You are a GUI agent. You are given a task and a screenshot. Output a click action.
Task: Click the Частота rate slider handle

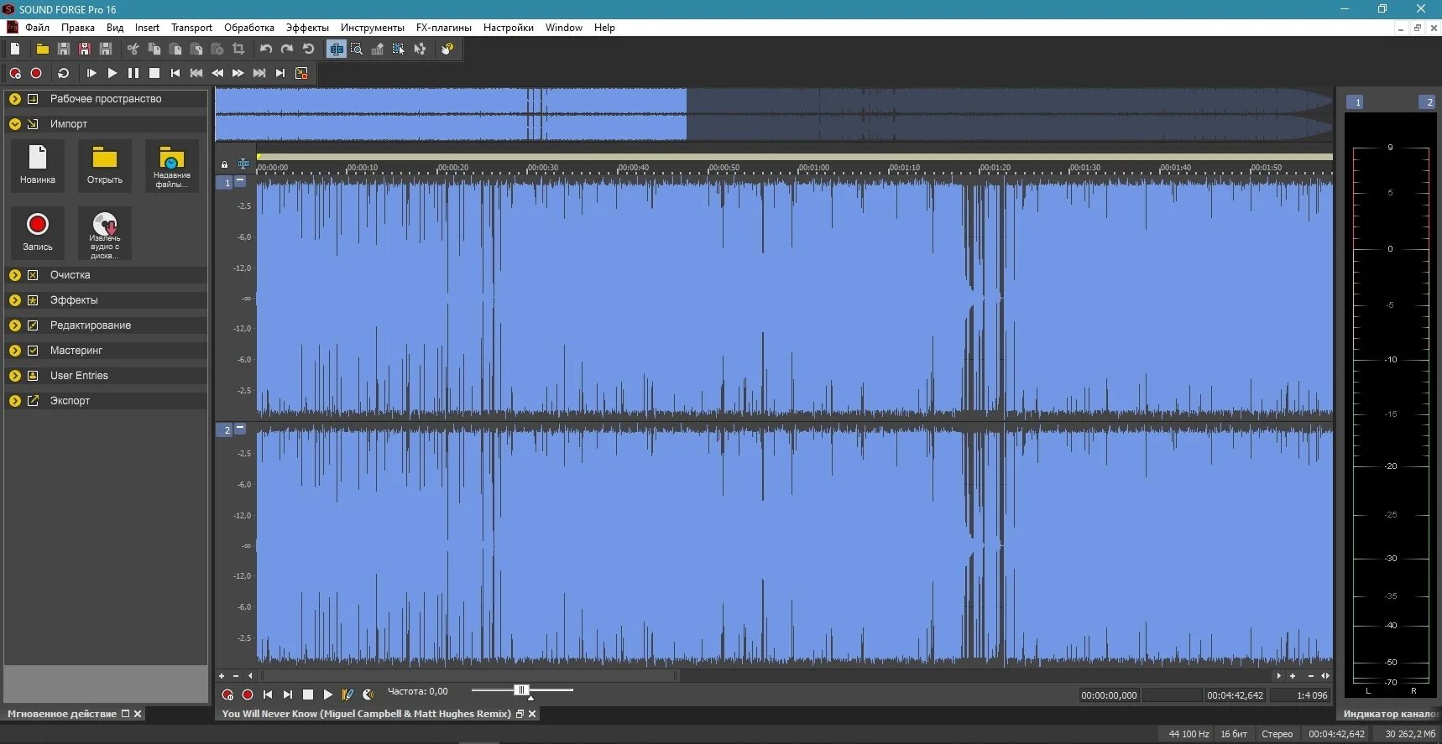[x=521, y=690]
